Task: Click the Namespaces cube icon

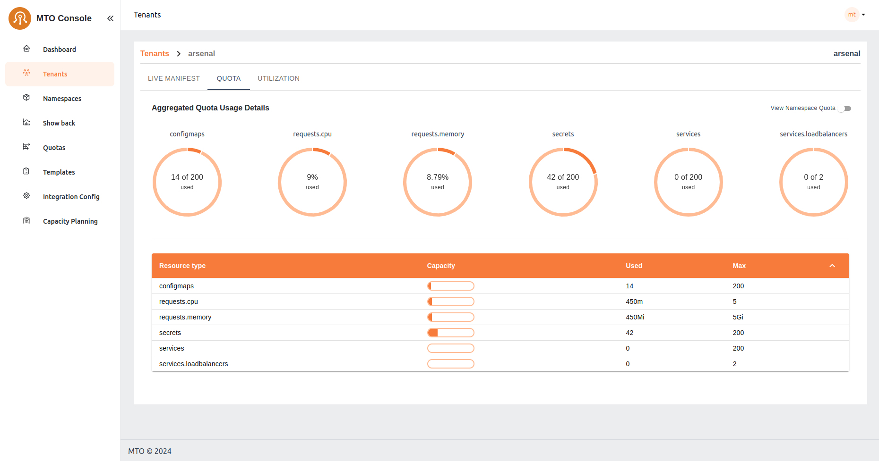Action: click(x=26, y=98)
